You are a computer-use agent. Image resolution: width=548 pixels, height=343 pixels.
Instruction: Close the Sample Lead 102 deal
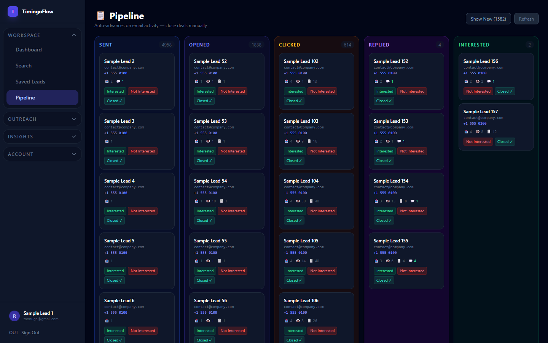coord(295,101)
